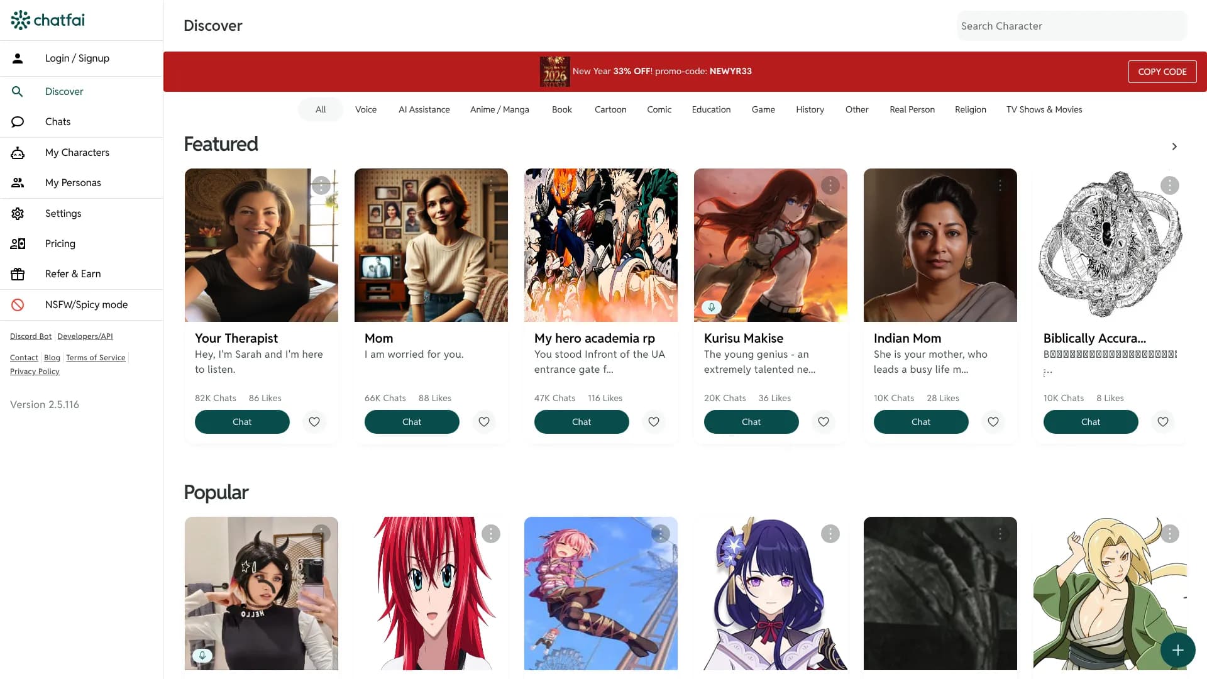
Task: Switch to AI Assistance category
Action: (424, 109)
